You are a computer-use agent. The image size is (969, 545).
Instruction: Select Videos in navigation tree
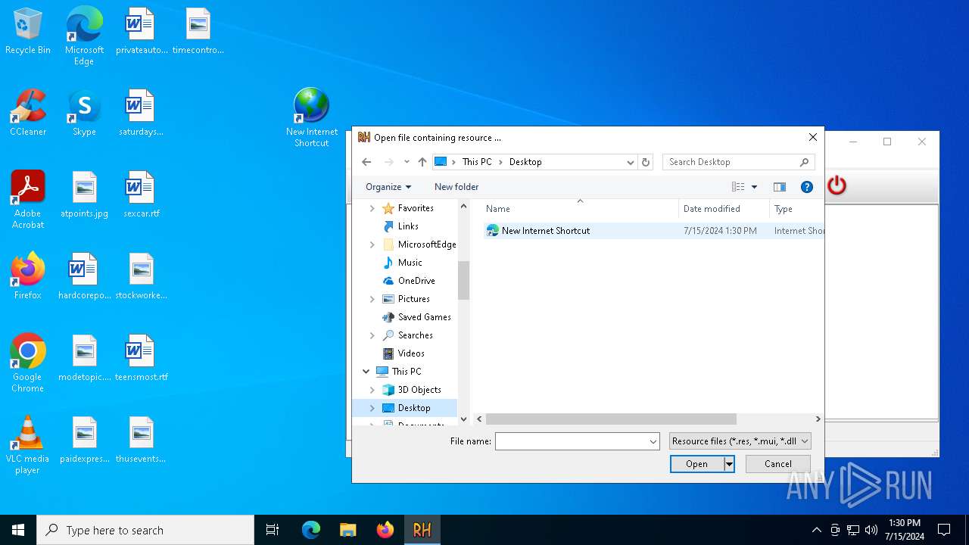(411, 353)
